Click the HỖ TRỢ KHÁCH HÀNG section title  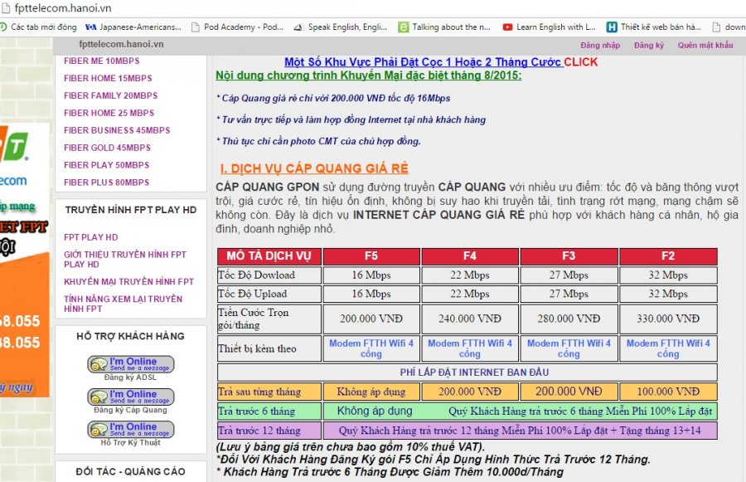click(x=130, y=336)
